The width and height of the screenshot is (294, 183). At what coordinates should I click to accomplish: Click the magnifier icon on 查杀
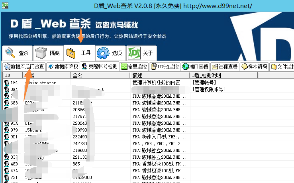[10, 53]
